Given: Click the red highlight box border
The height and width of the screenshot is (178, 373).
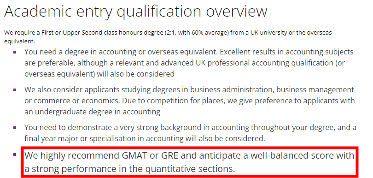Looking at the screenshot, I should click(189, 148).
